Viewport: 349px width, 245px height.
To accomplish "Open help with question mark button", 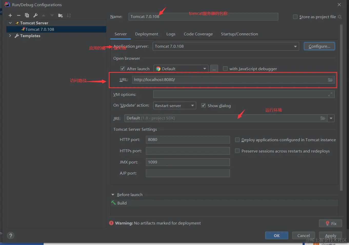I will point(11,236).
